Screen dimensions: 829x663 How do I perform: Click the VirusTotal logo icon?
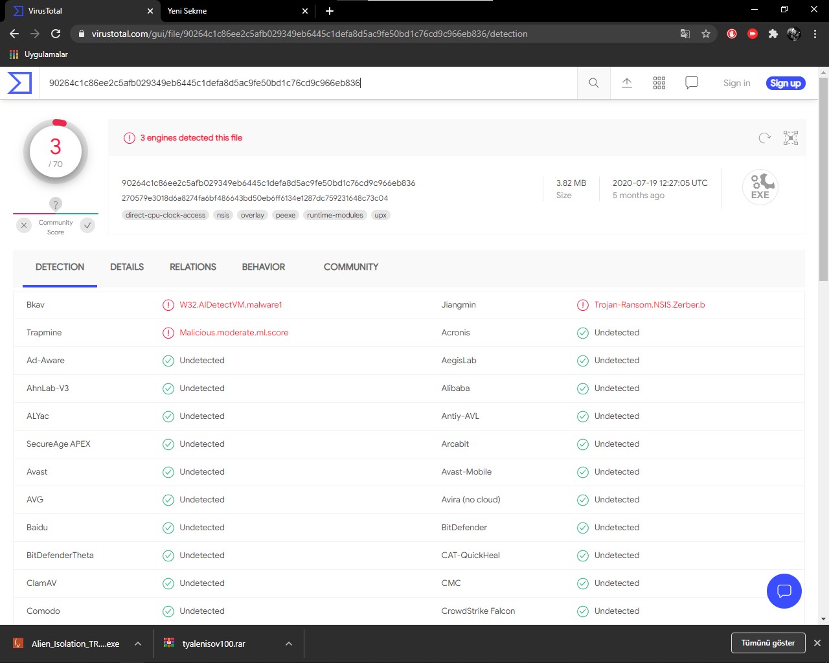19,83
